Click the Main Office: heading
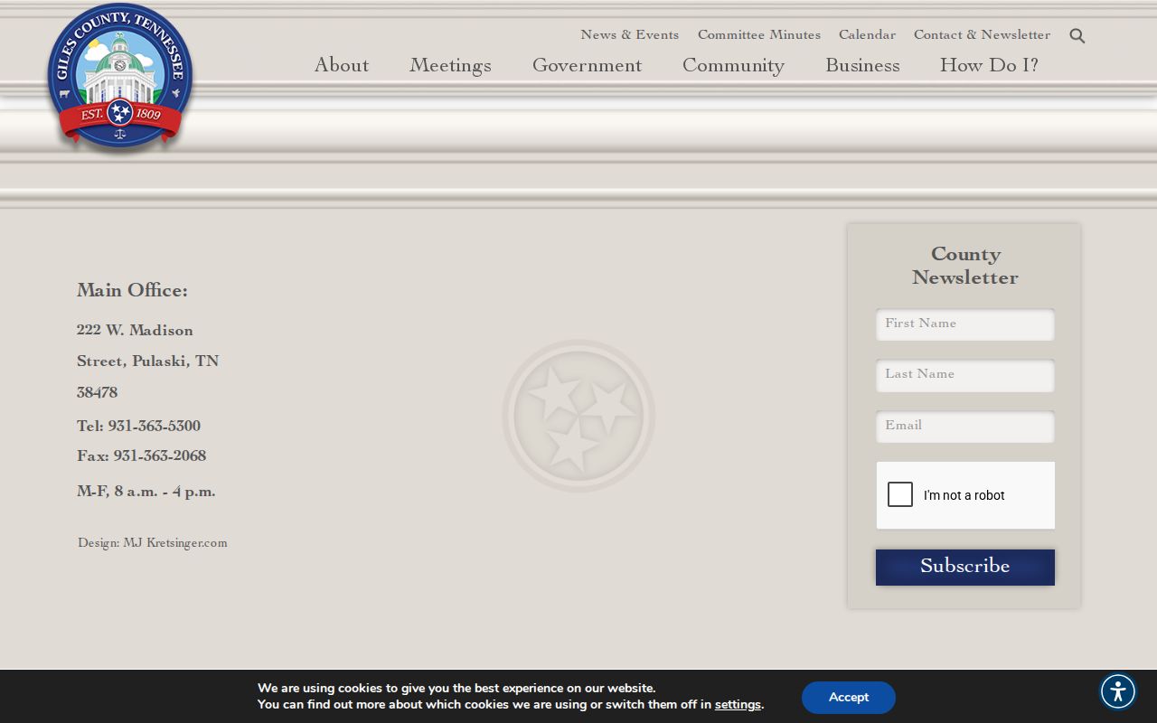 [132, 290]
